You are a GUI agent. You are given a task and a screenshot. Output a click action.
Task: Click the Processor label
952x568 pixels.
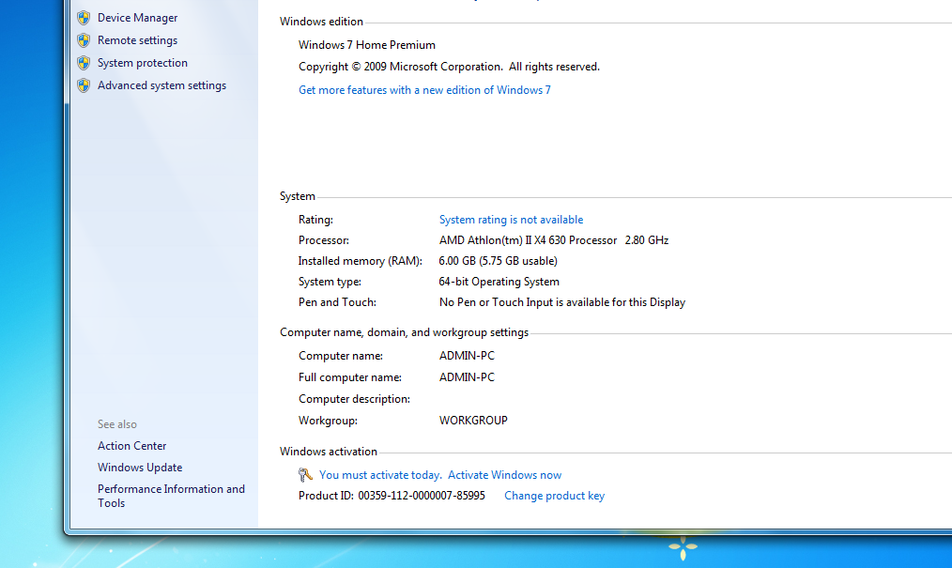324,240
